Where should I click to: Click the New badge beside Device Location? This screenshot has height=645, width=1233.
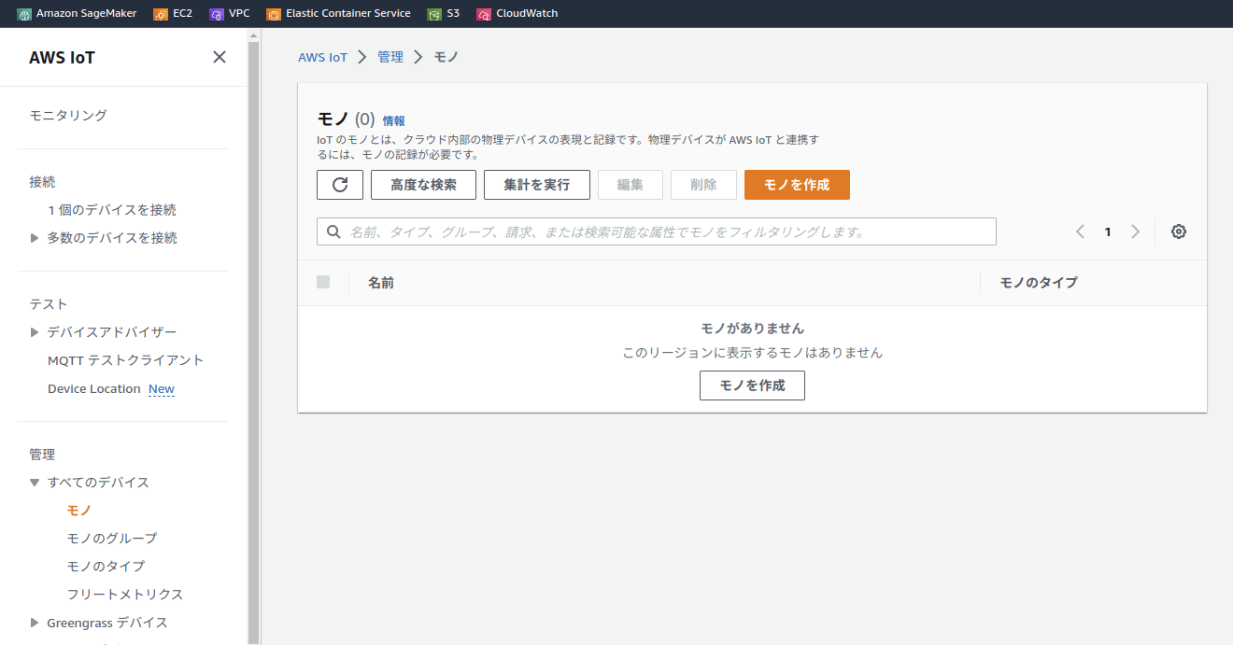(162, 389)
